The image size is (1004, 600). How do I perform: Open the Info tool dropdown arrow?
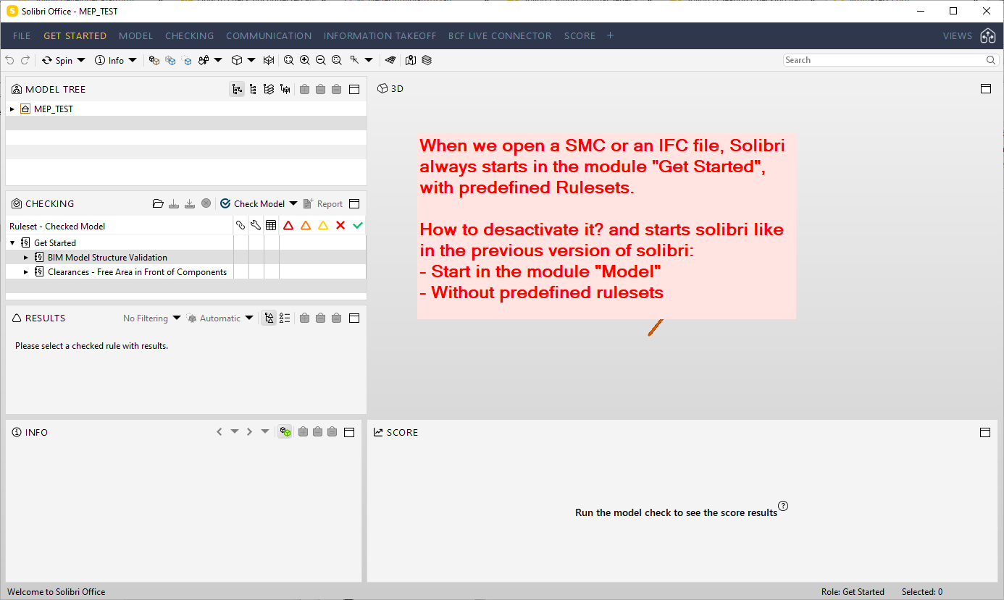coord(133,61)
